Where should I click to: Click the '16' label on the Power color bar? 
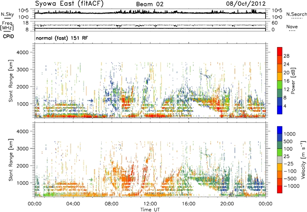pos(286,81)
